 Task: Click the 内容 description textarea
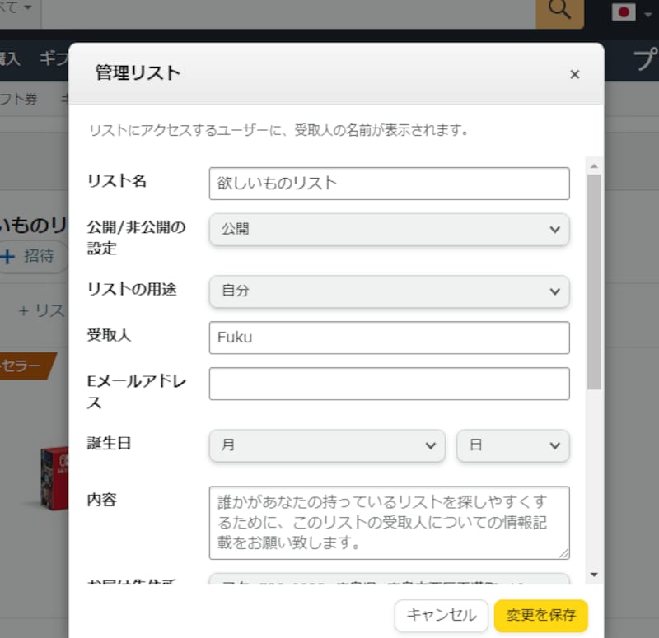point(389,523)
